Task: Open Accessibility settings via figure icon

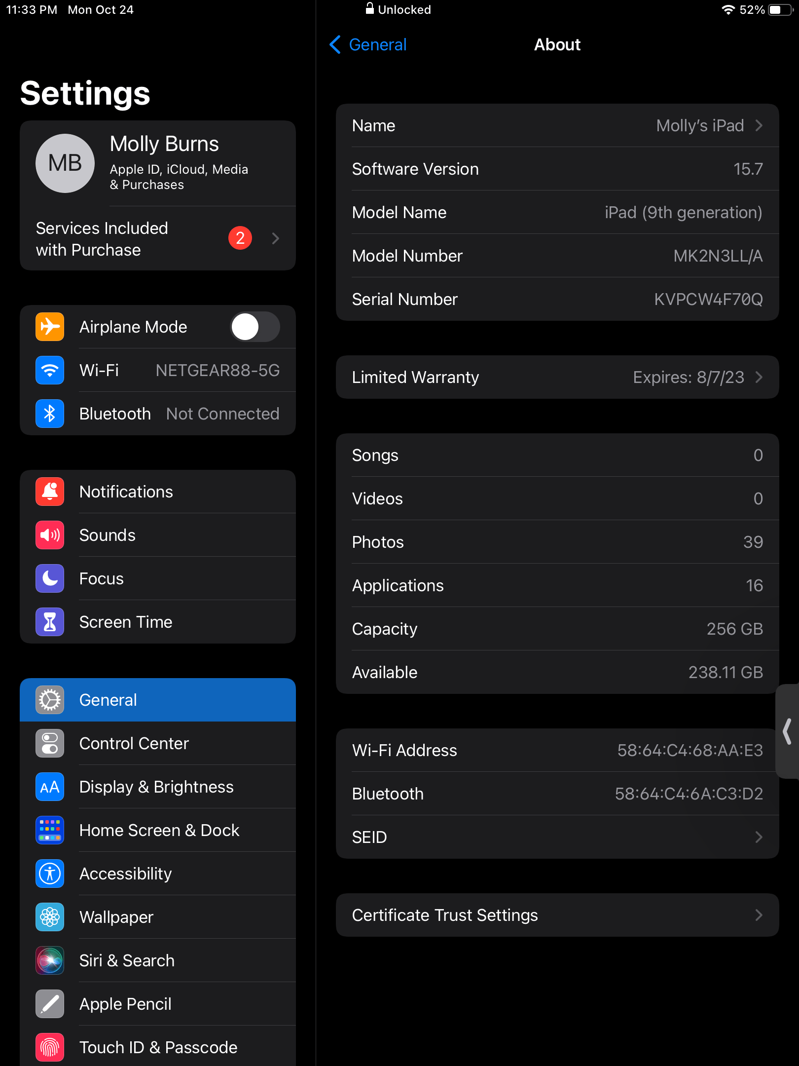Action: point(49,874)
